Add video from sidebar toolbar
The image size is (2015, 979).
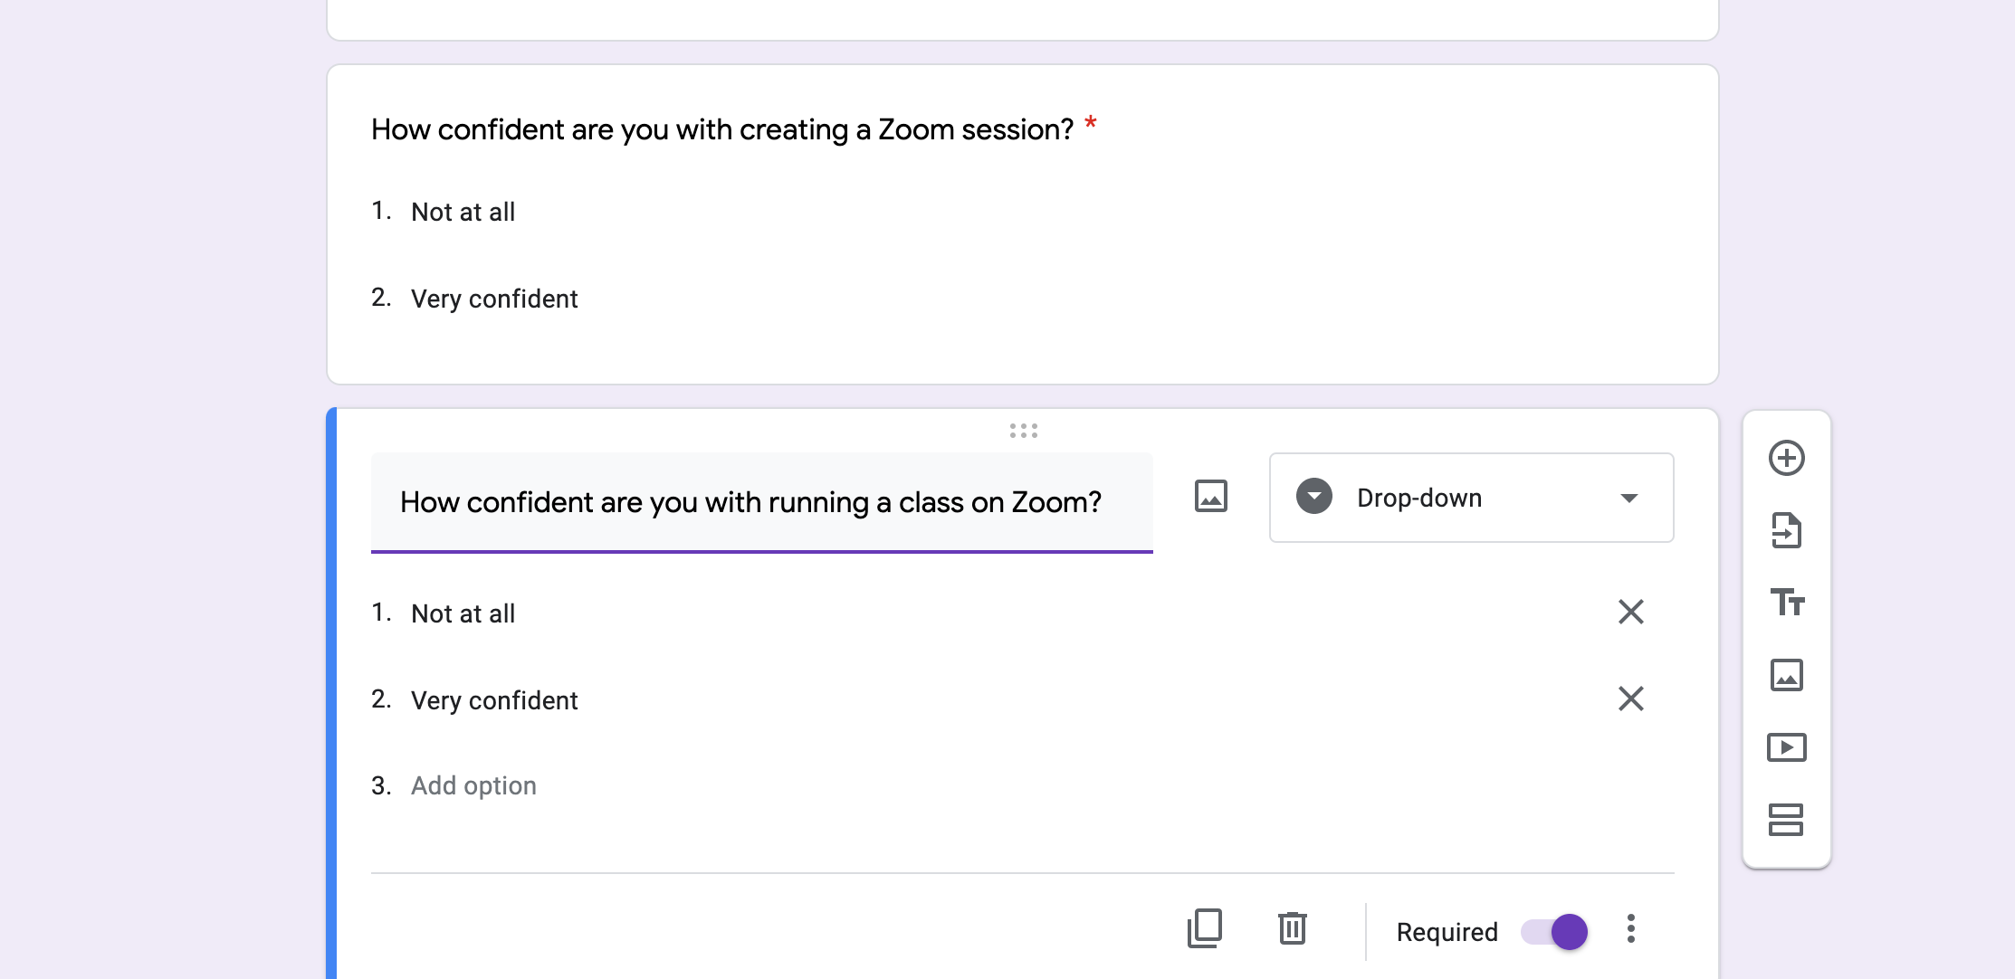[x=1786, y=747]
